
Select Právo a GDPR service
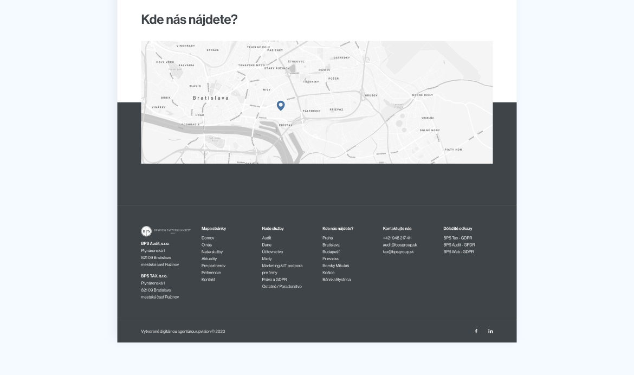[x=274, y=280]
